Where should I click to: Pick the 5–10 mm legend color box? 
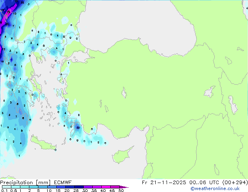pos(43,187)
